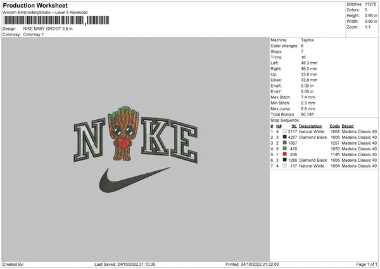The width and height of the screenshot is (380, 269).
Task: Click the red heart held by Groot
Action: click(123, 143)
